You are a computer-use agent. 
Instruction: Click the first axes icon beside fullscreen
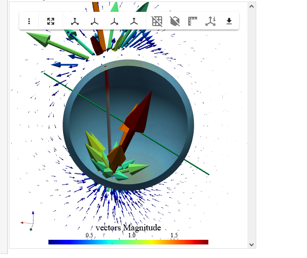pyautogui.click(x=74, y=21)
